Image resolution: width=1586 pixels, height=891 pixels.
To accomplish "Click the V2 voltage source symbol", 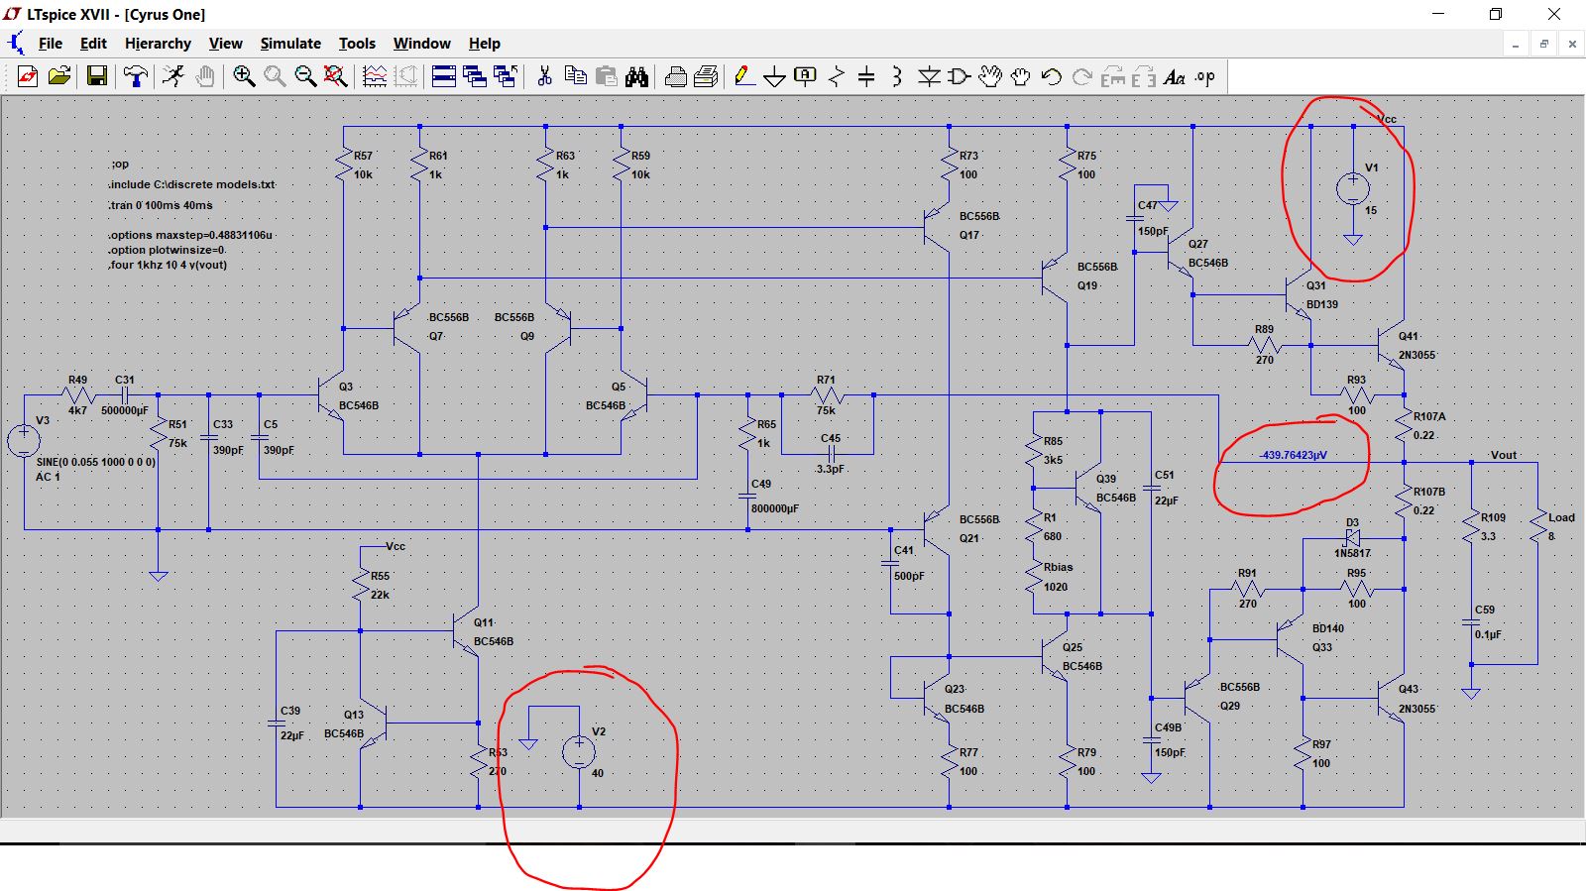I will pyautogui.click(x=579, y=752).
